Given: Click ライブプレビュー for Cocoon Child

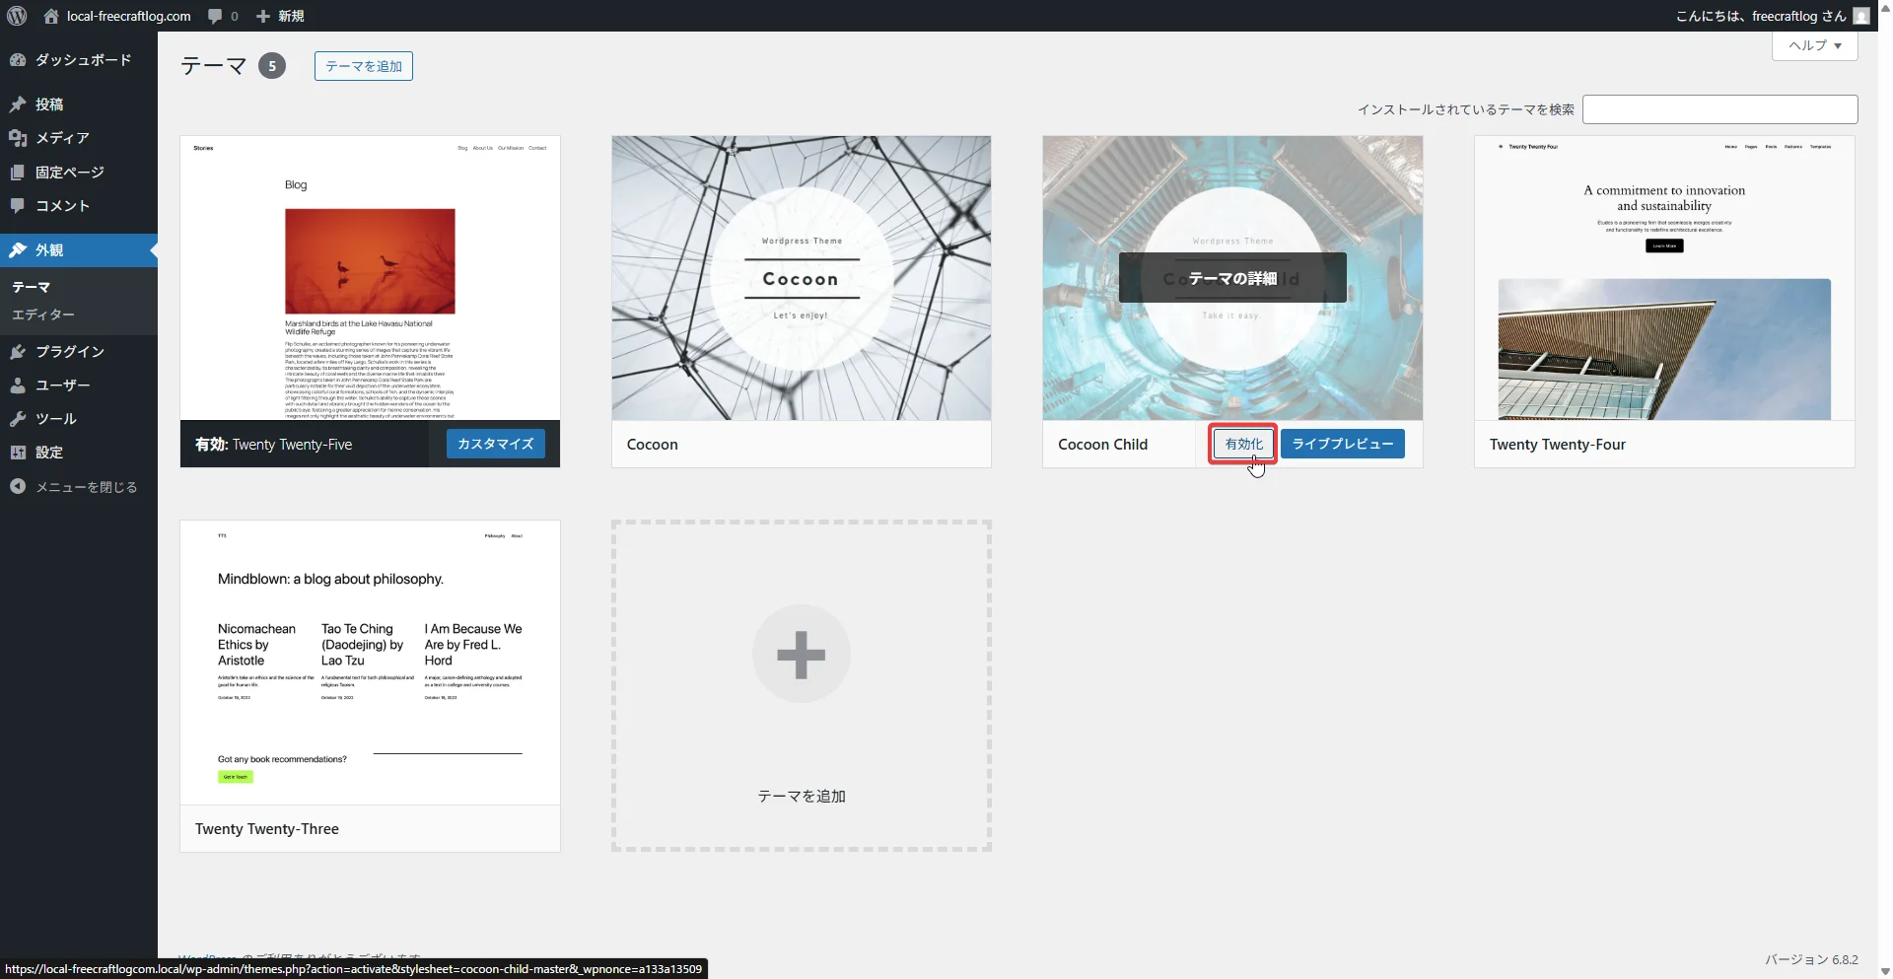Looking at the screenshot, I should (1343, 444).
